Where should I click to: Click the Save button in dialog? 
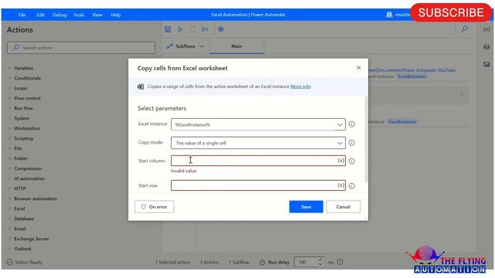point(306,207)
